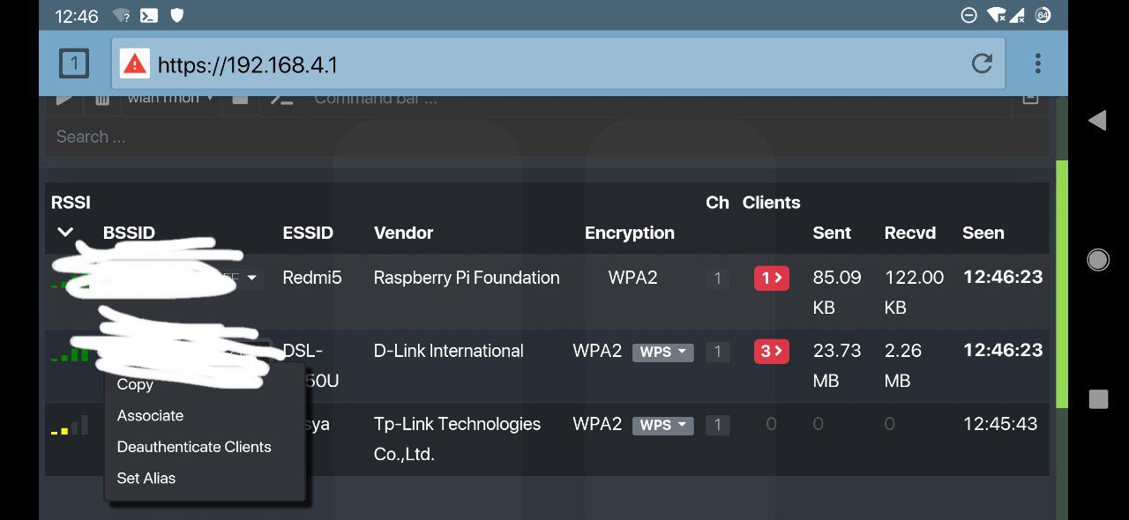1129x520 pixels.
Task: Select Set Alias from context menu
Action: click(x=146, y=478)
